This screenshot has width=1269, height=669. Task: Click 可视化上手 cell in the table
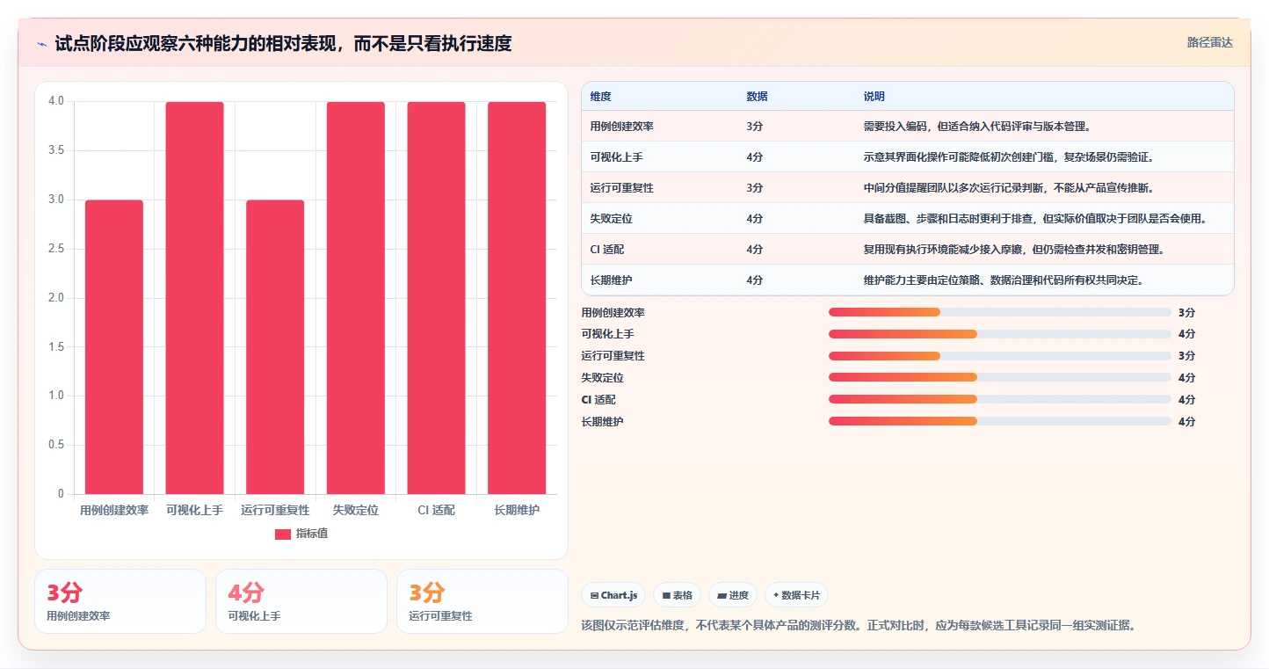click(x=617, y=157)
